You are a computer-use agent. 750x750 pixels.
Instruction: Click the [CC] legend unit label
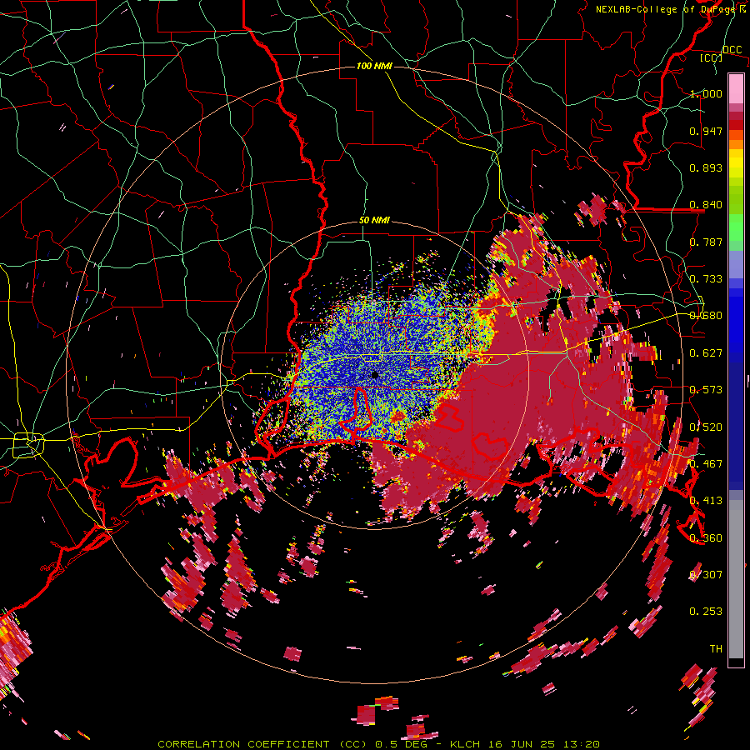712,57
